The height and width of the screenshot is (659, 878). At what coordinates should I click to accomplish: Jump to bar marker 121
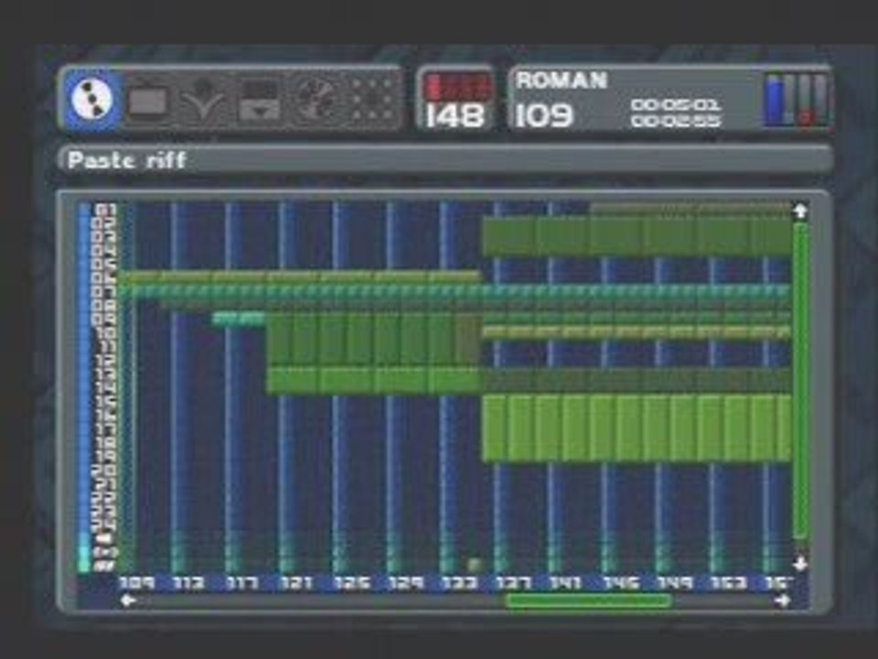(295, 583)
